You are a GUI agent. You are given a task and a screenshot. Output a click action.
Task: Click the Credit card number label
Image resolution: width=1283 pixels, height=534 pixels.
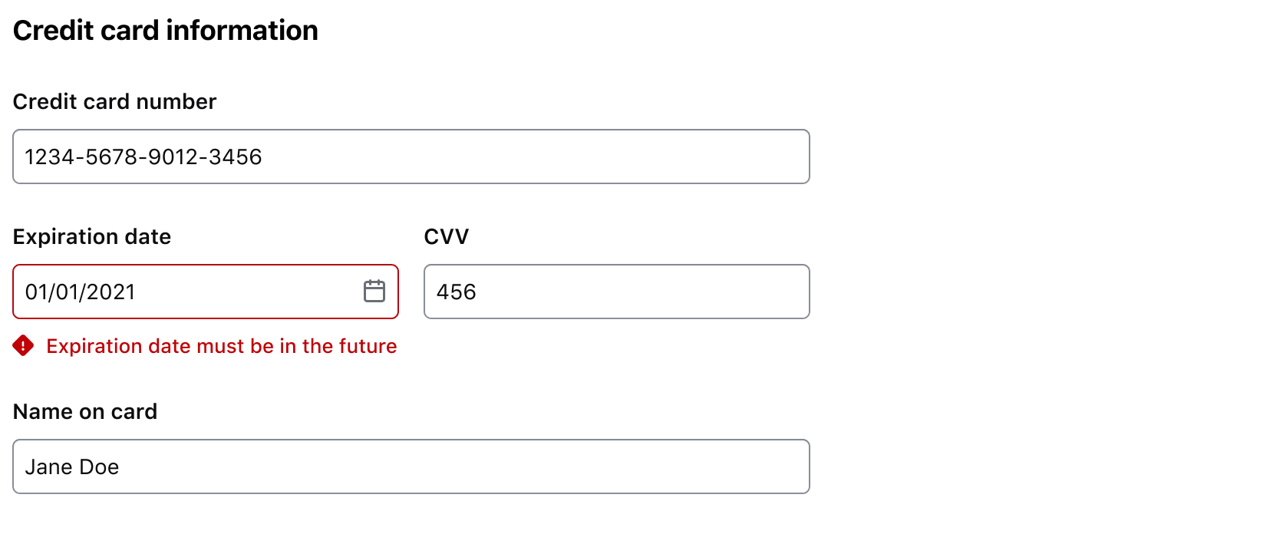coord(114,101)
